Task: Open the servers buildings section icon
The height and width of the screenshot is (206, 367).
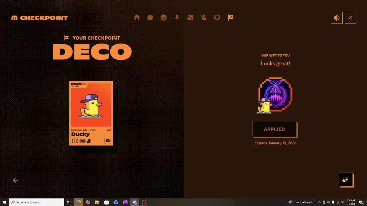Action: pyautogui.click(x=190, y=18)
